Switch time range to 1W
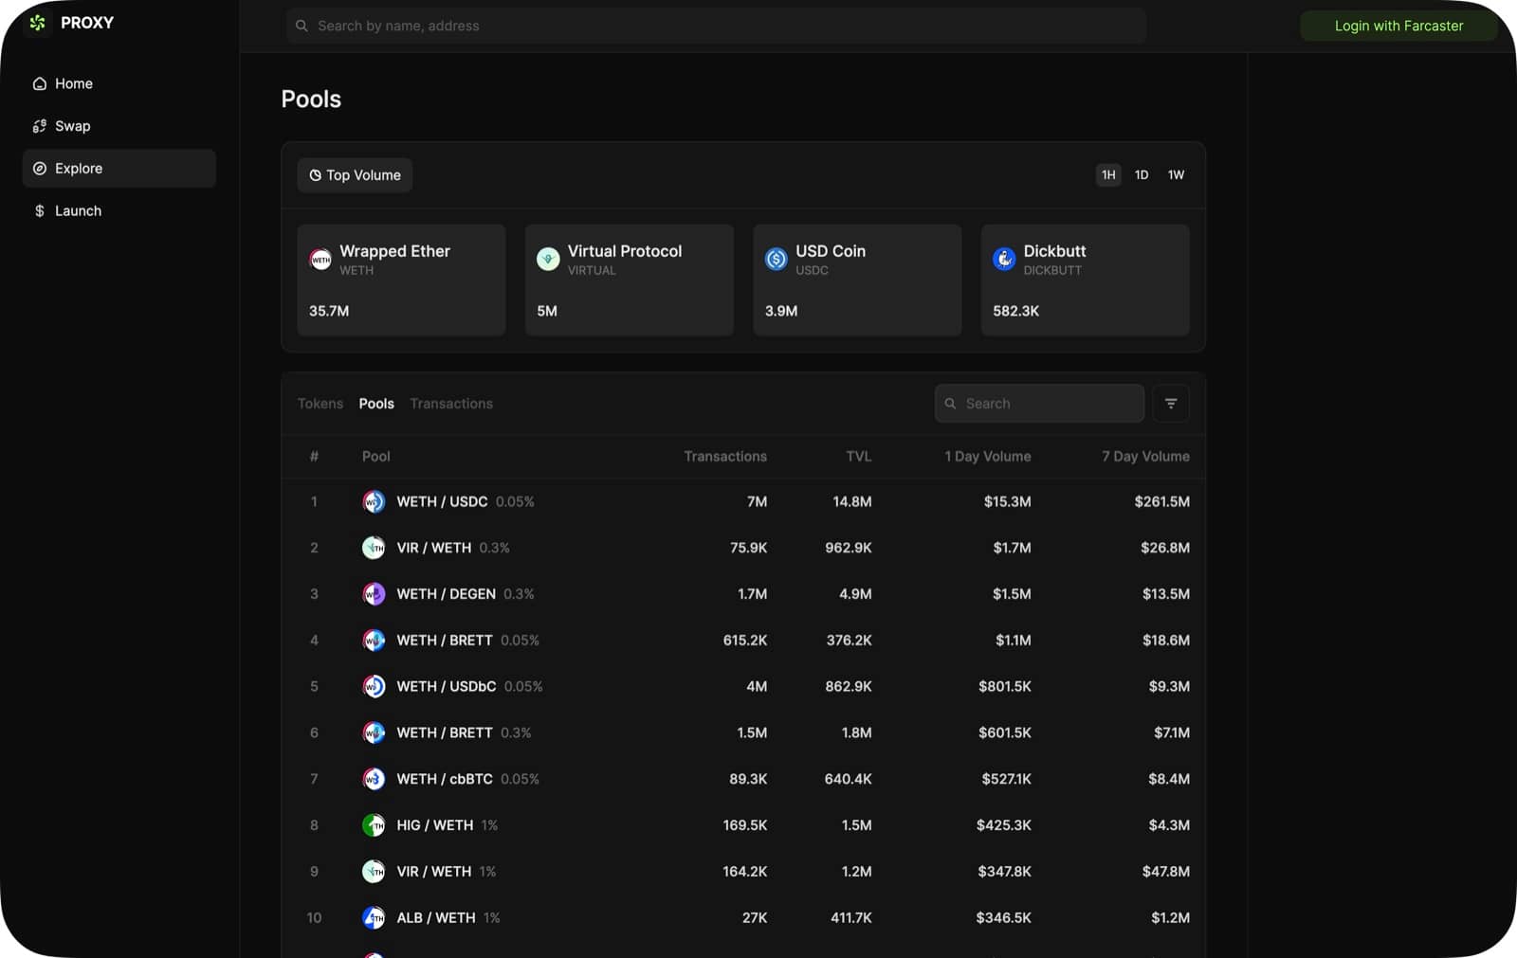1517x958 pixels. [x=1176, y=175]
